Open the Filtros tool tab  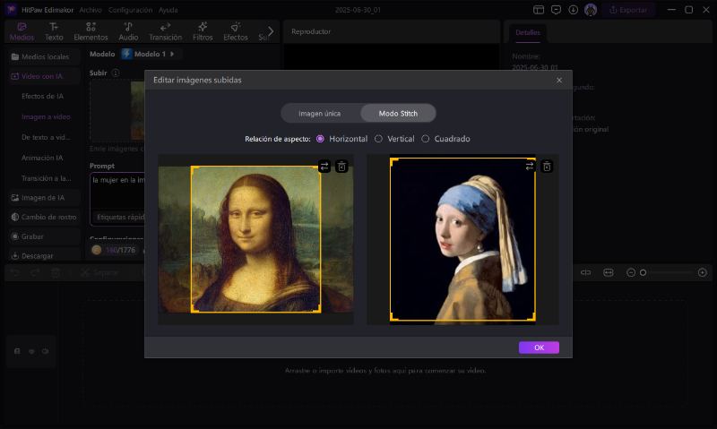[x=203, y=31]
